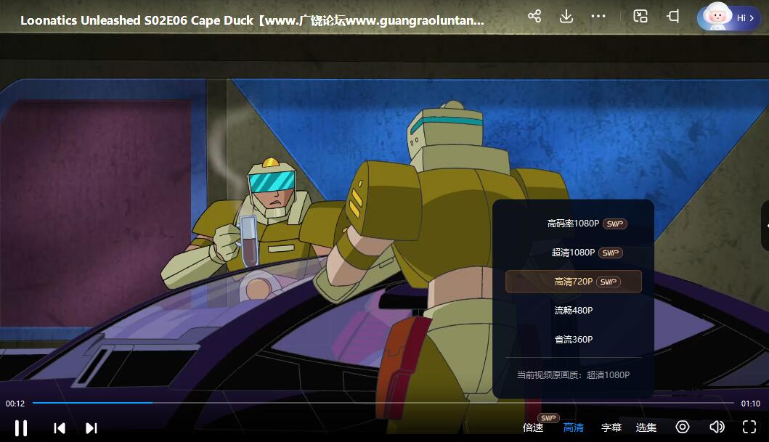The image size is (769, 442).
Task: Skip to the next video
Action: [x=91, y=428]
